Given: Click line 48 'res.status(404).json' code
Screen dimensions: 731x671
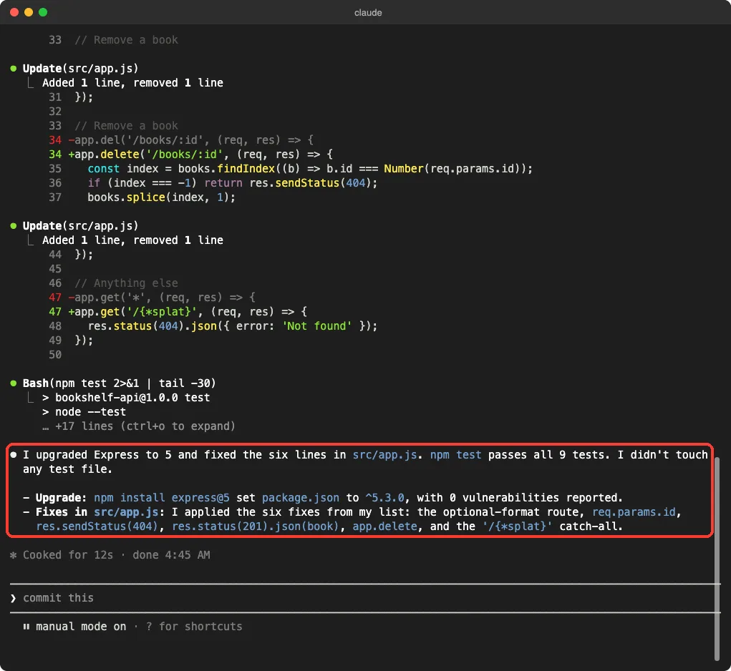Looking at the screenshot, I should click(x=232, y=326).
